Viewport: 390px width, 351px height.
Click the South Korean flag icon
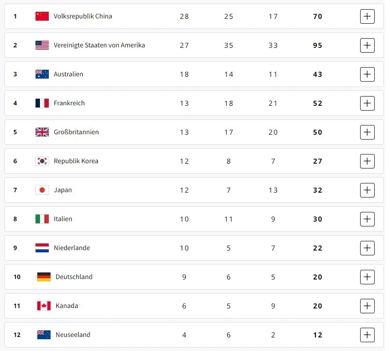tap(42, 161)
